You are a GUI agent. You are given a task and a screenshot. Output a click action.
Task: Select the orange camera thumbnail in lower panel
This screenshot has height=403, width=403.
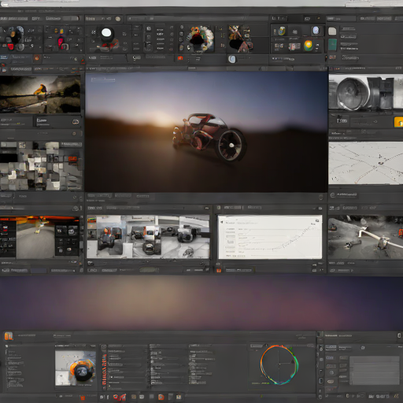(76, 368)
